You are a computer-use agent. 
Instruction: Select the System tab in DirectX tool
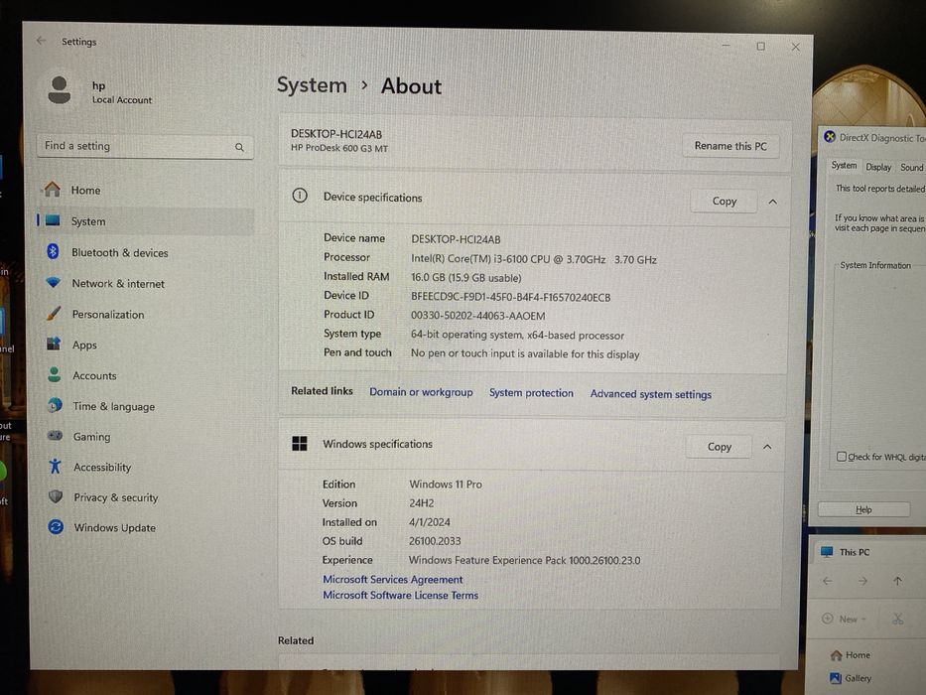[x=844, y=165]
